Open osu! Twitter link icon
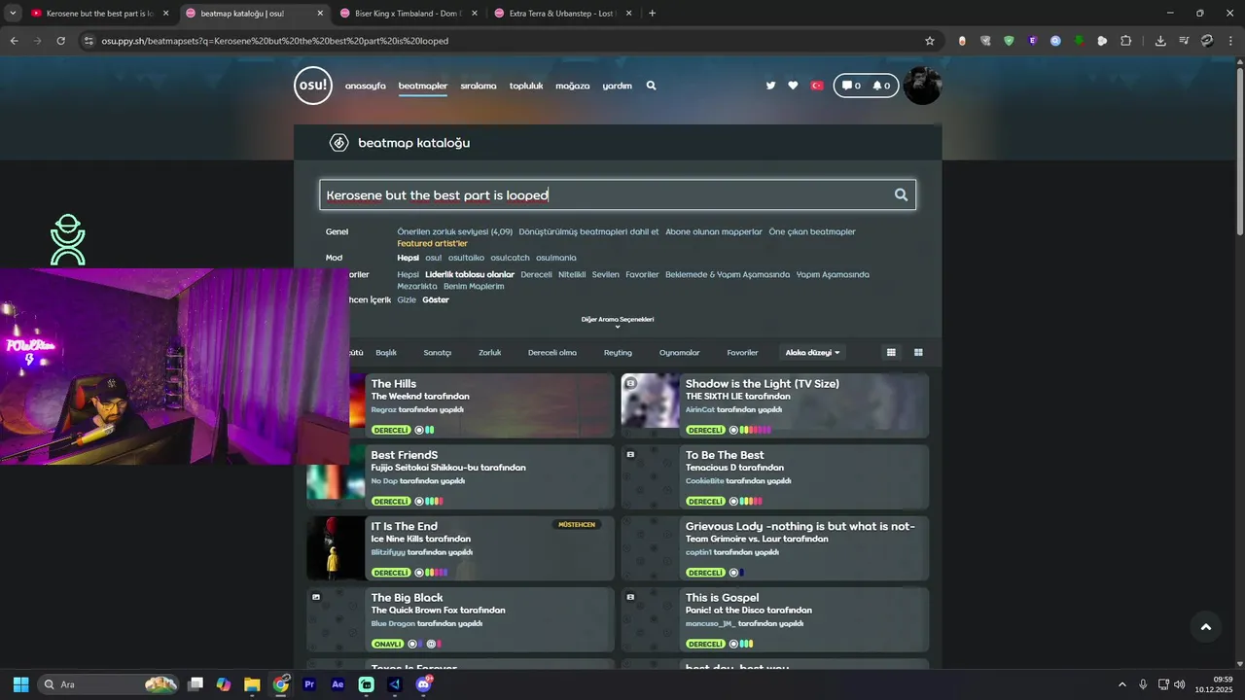The image size is (1245, 700). pos(770,86)
